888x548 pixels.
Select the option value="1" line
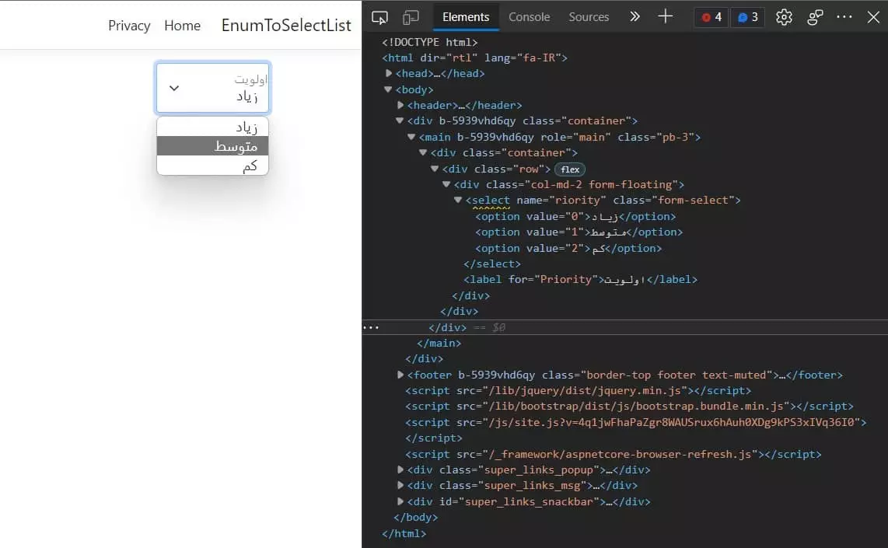(579, 232)
